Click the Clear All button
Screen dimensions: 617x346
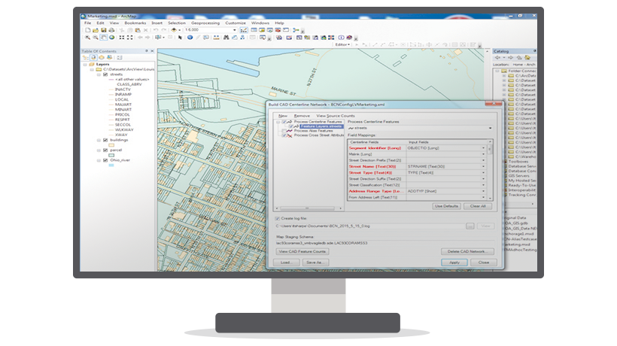(478, 206)
